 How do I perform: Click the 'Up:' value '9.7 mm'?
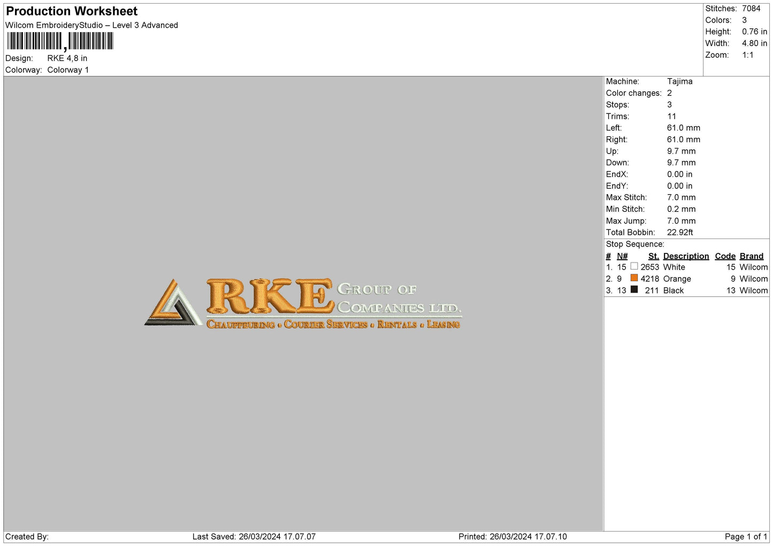point(682,151)
